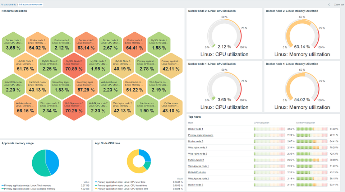Click the Memory Utilization column header
The width and height of the screenshot is (345, 192).
(305, 123)
